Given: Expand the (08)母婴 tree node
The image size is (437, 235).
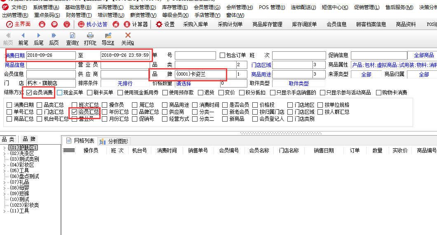Looking at the screenshot, I should (x=4, y=188).
